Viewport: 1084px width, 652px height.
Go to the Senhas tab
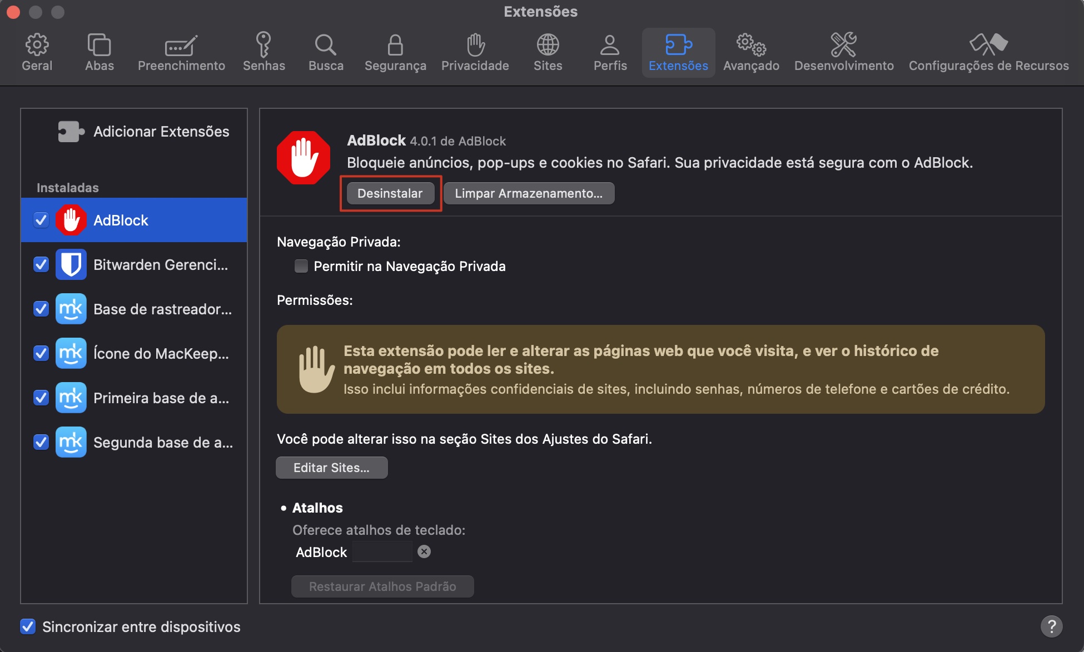[x=263, y=53]
